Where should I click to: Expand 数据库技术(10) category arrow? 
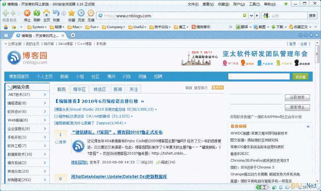[45, 154]
